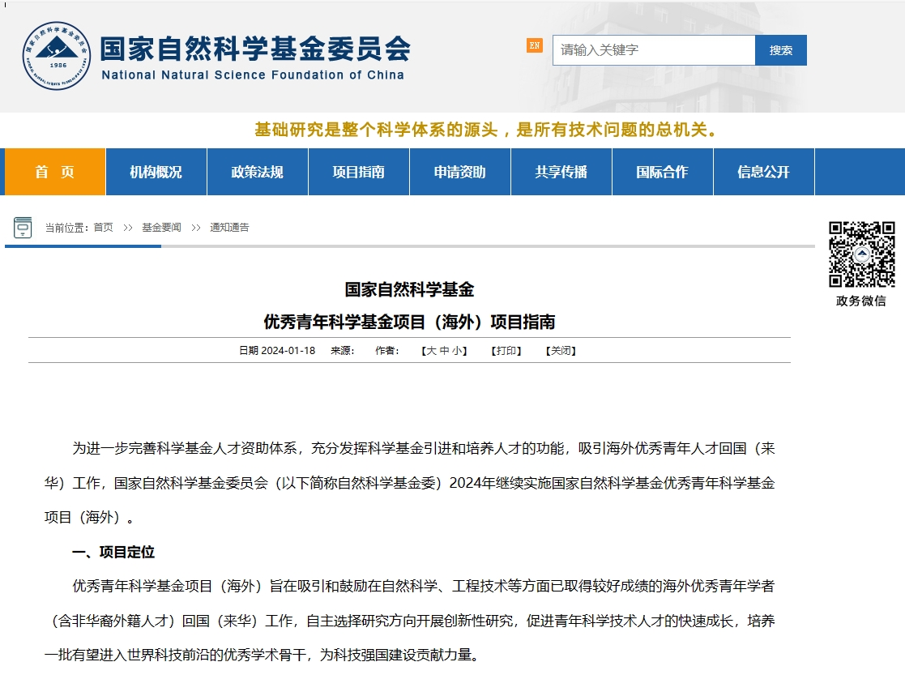Open the 信息公开 menu item

coord(763,172)
